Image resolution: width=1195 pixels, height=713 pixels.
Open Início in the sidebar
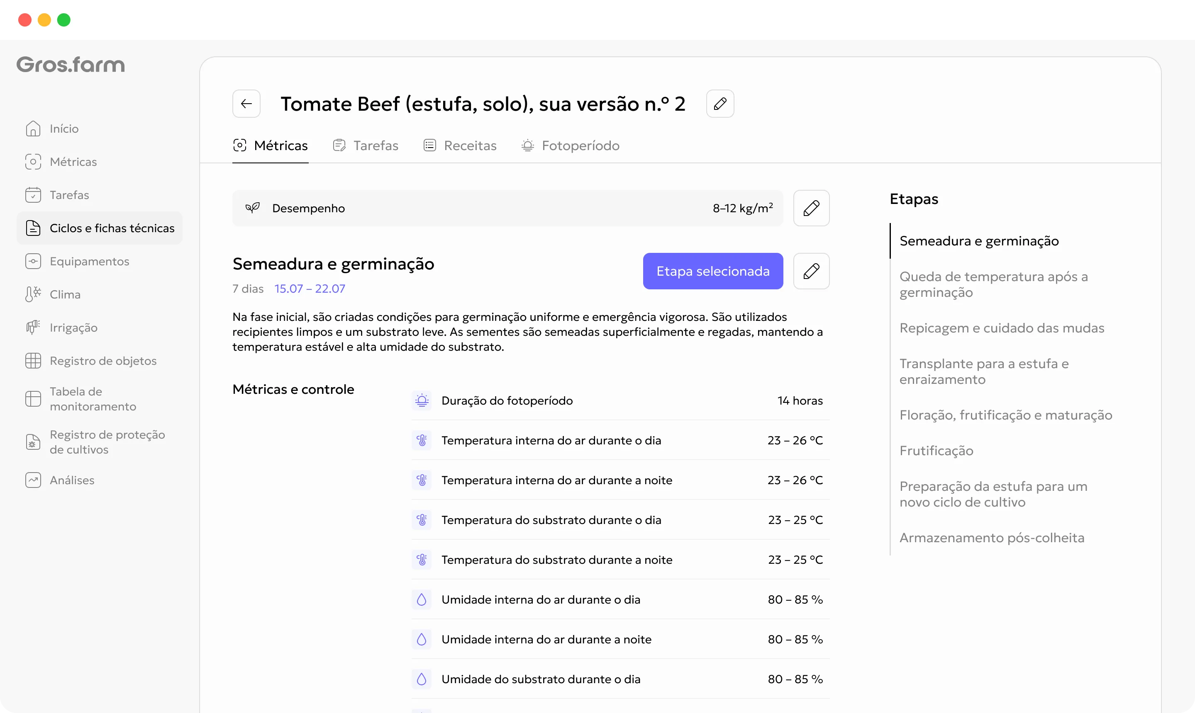pyautogui.click(x=100, y=129)
